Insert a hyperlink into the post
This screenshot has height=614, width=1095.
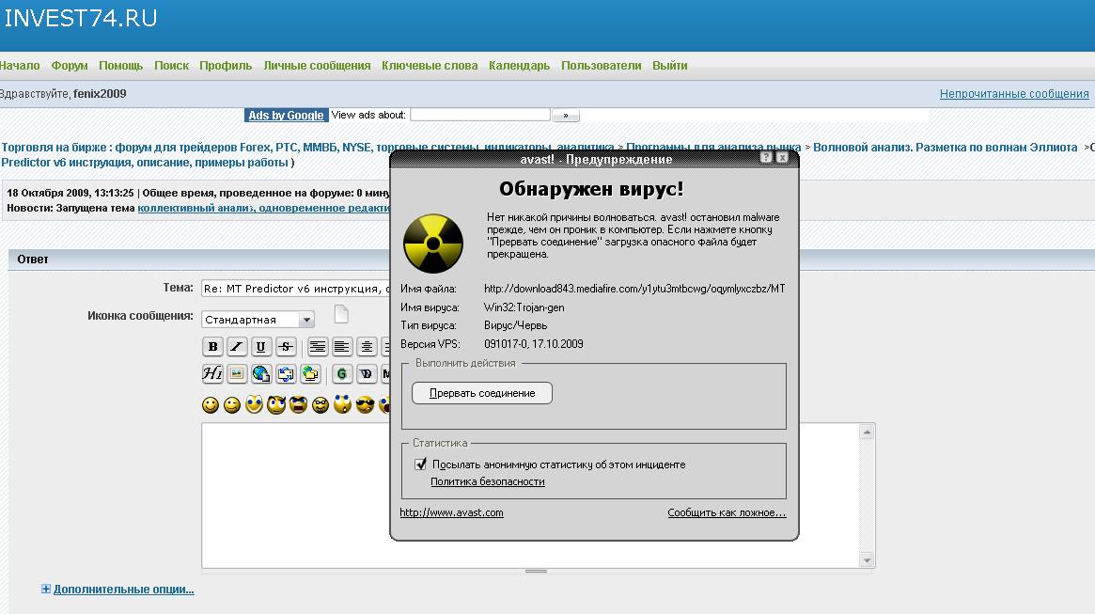pyautogui.click(x=260, y=373)
